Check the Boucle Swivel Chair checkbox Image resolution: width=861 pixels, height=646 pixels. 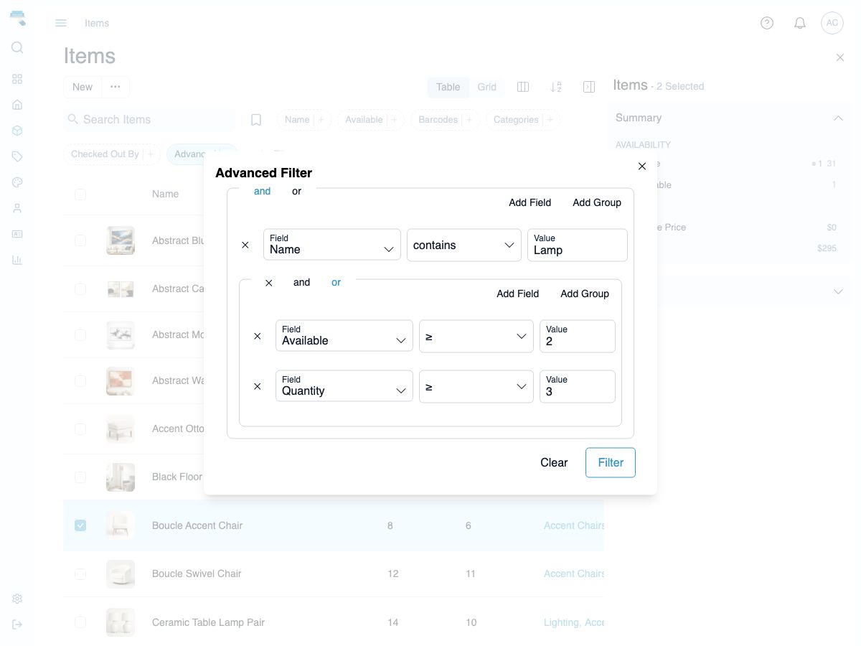[80, 574]
